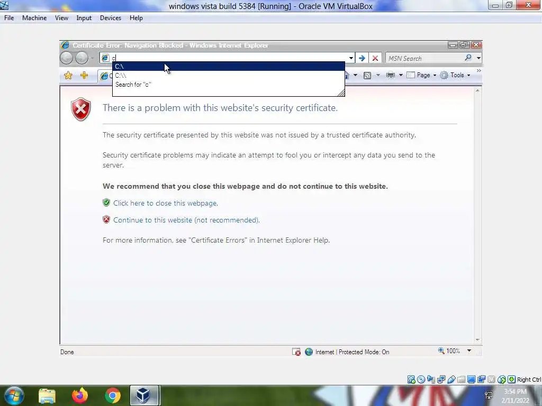Launch Firefox from the taskbar

click(80, 395)
